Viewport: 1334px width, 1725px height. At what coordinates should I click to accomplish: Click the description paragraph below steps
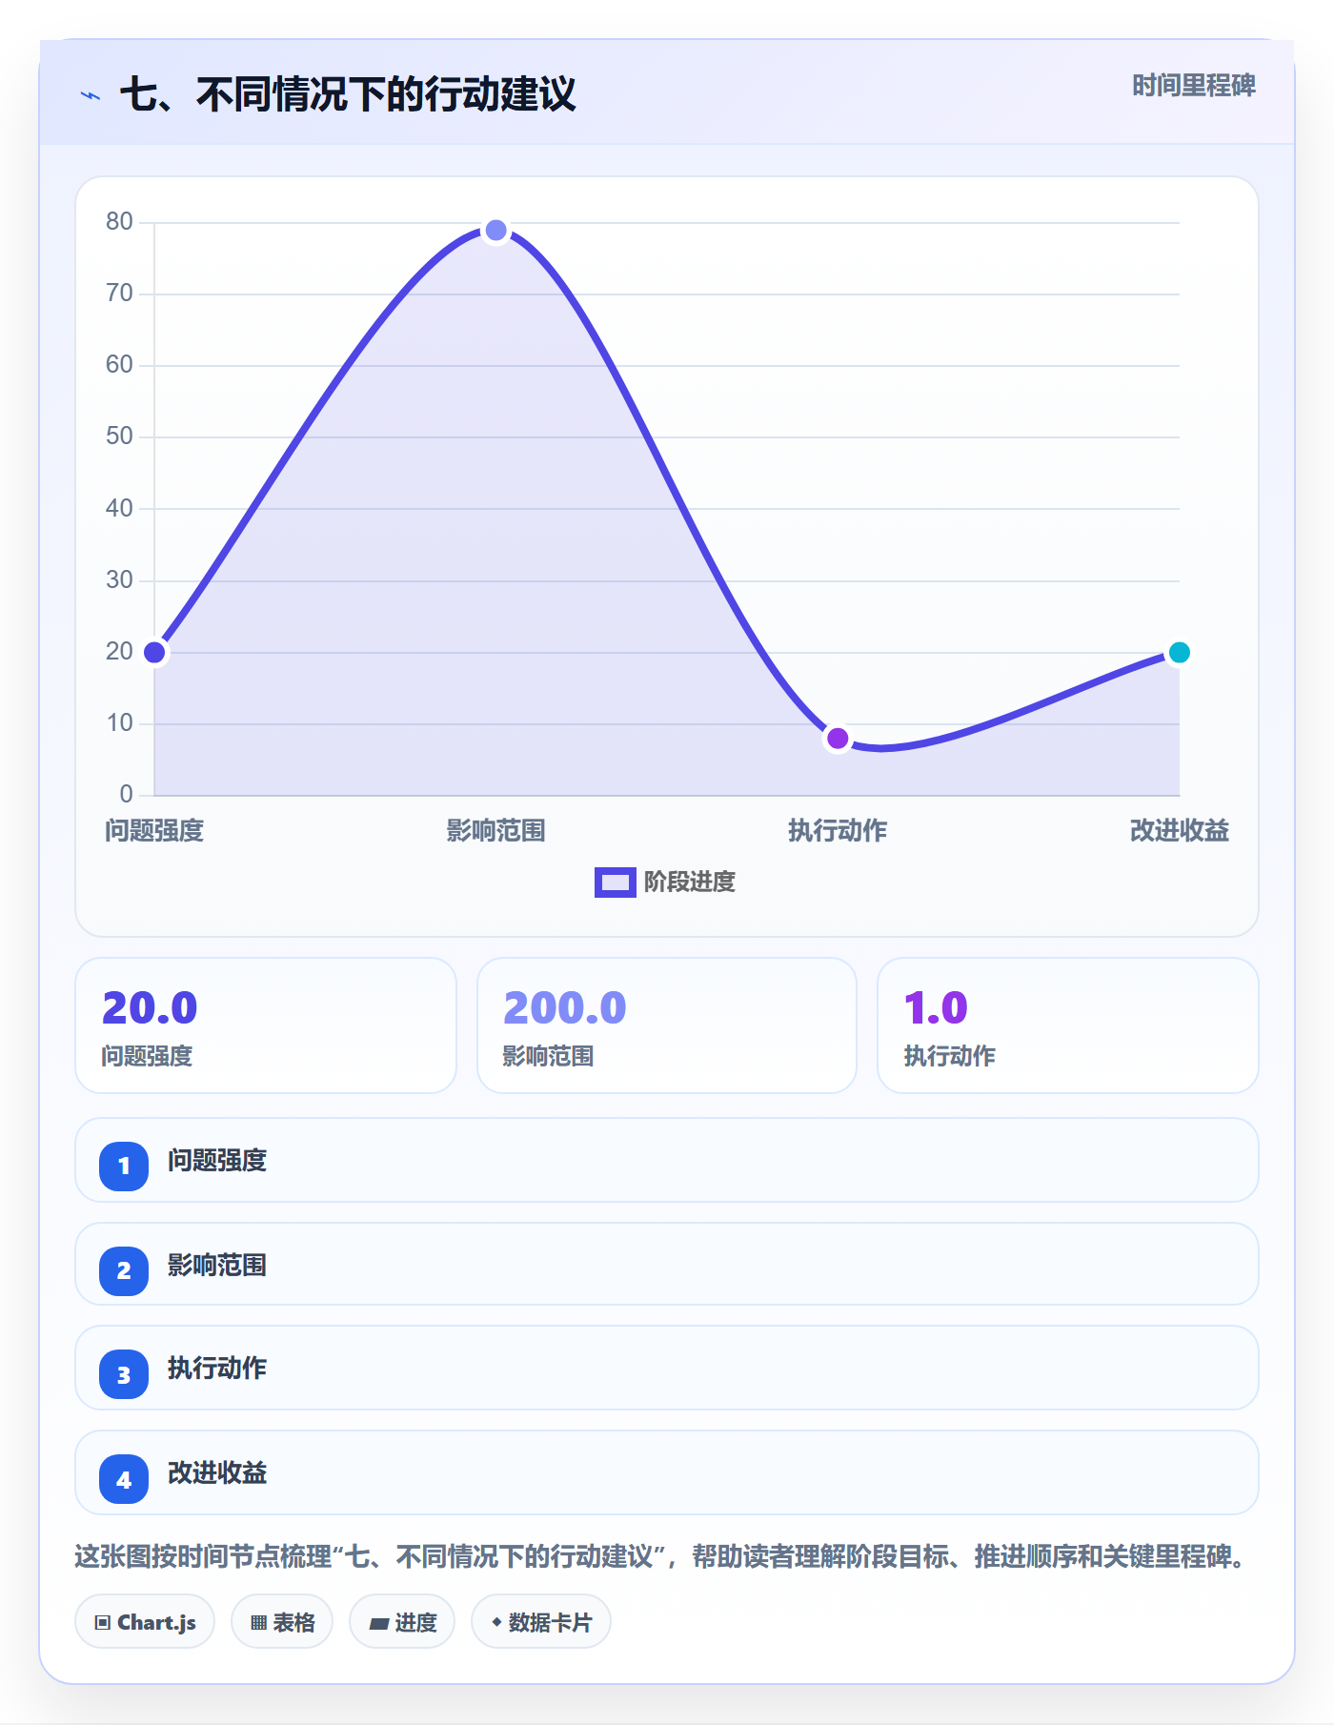click(x=661, y=1556)
